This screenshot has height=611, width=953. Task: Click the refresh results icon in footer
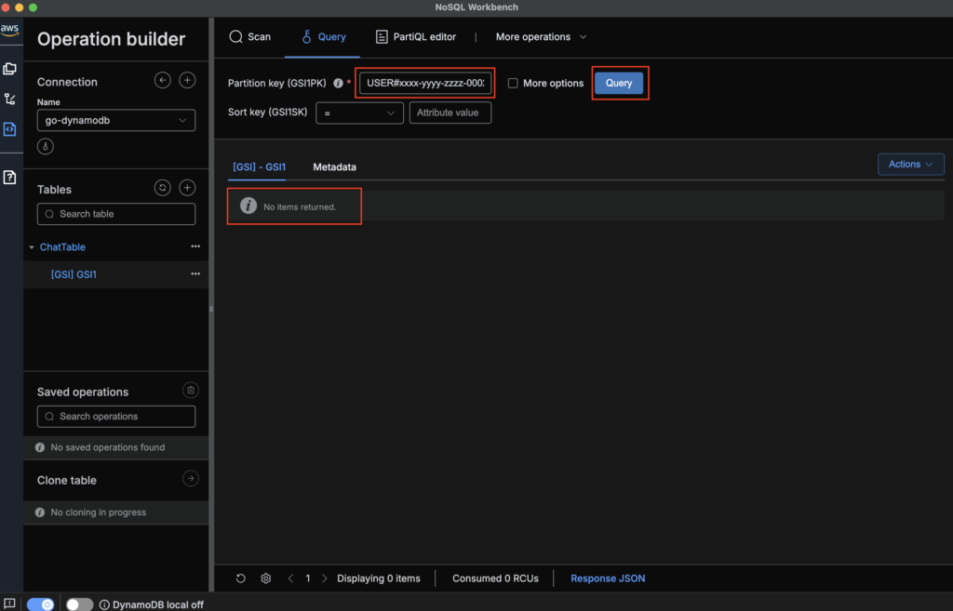pos(241,578)
